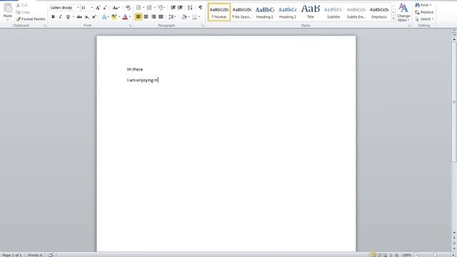Screen dimensions: 457x257
Task: Apply the Normal style
Action: (x=219, y=12)
